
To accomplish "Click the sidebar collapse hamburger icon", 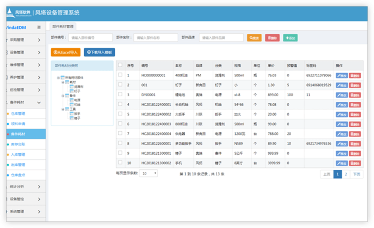I will [x=39, y=27].
